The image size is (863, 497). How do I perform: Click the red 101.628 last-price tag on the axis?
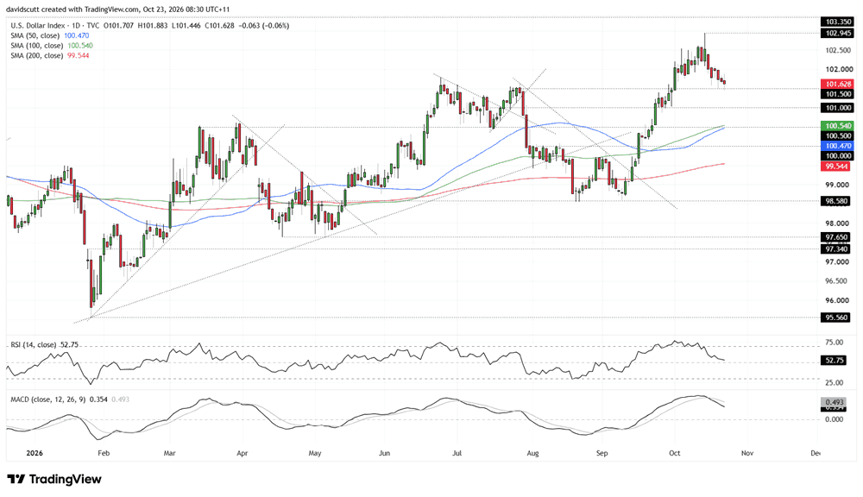click(x=836, y=85)
